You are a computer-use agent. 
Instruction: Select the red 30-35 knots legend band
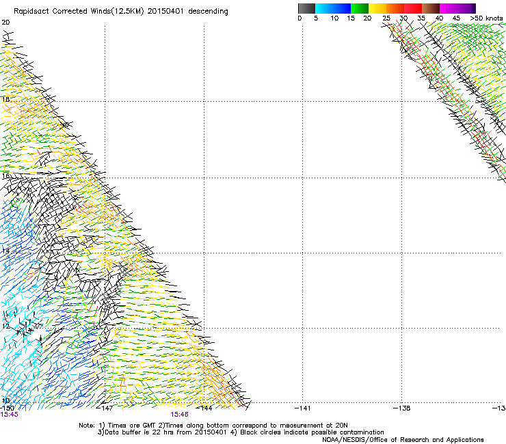tap(413, 8)
